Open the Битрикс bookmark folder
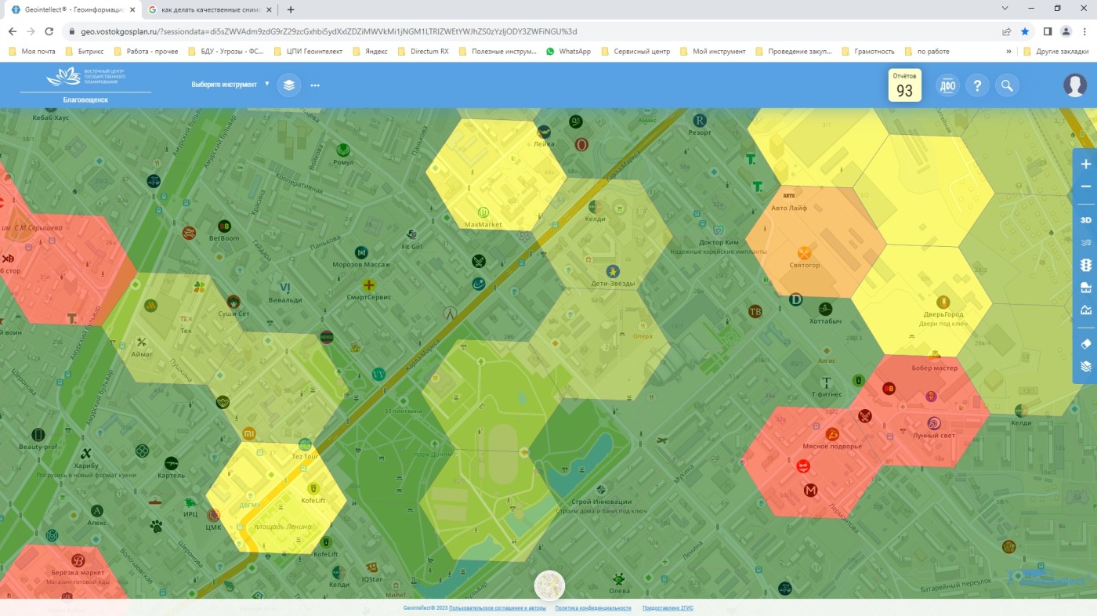1097x616 pixels. pos(85,51)
